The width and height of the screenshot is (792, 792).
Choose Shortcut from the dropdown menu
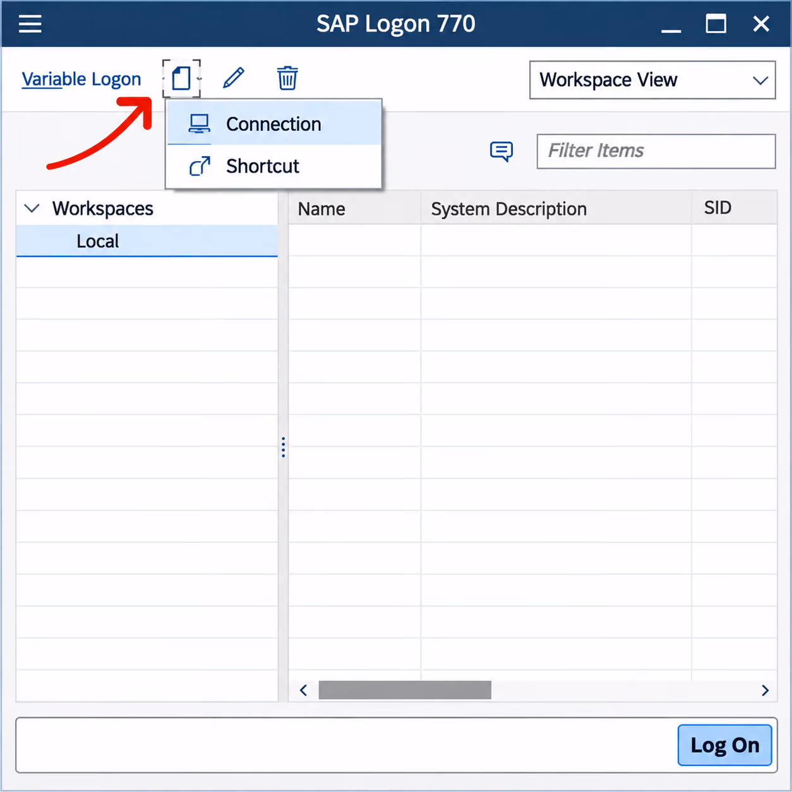274,166
